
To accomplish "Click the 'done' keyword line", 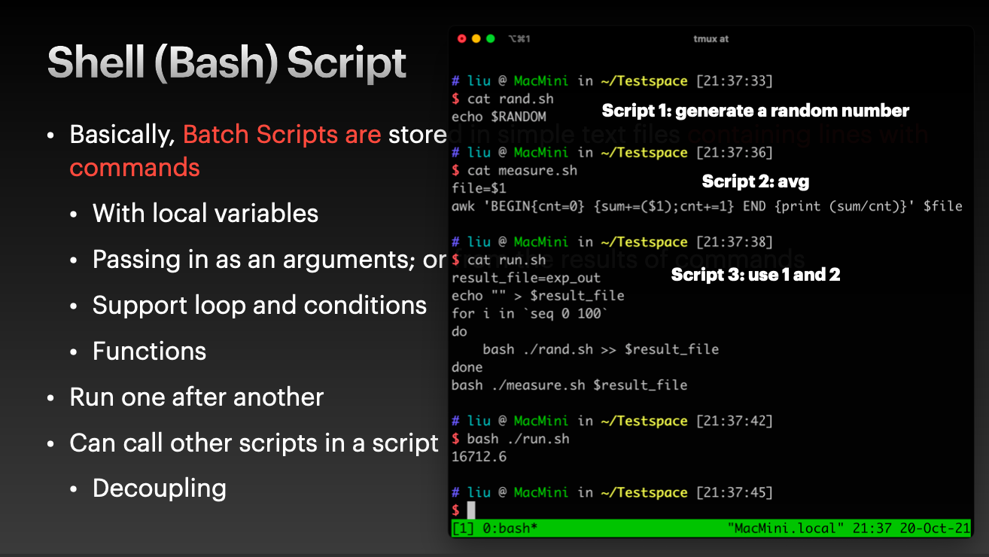I will point(467,367).
